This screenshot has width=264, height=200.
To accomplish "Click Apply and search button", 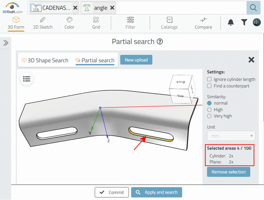I will (x=157, y=192).
